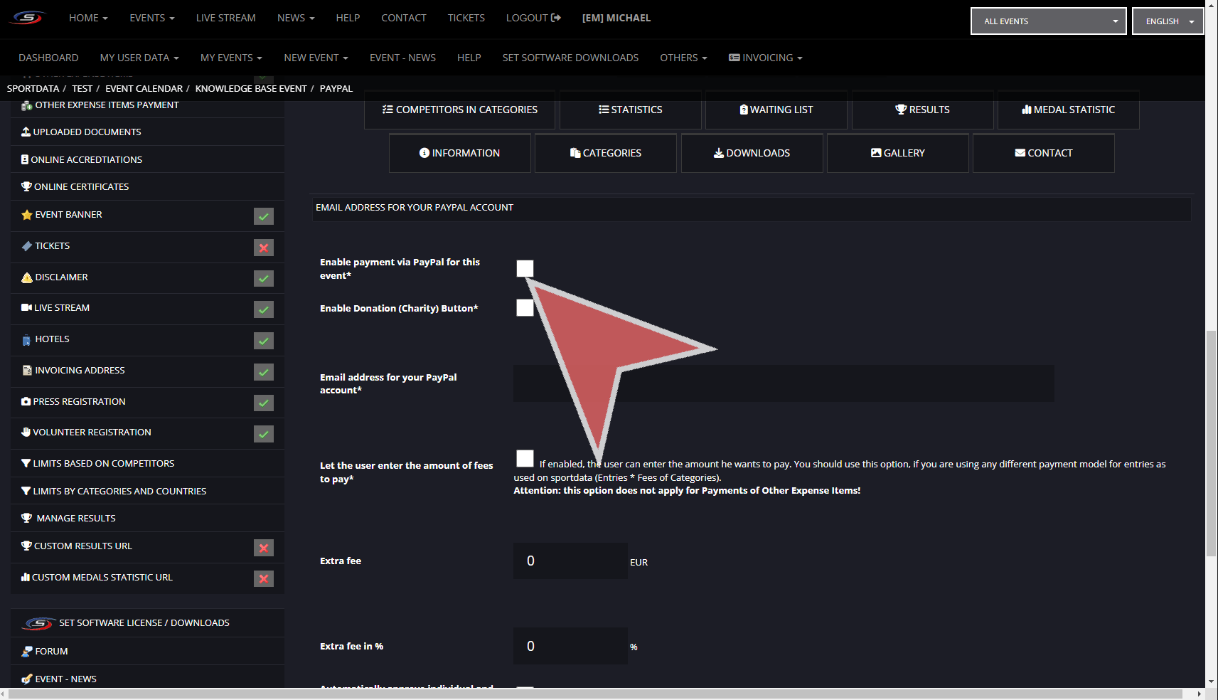Click the green check beside Volunteer Registration
1218x700 pixels.
click(x=264, y=434)
